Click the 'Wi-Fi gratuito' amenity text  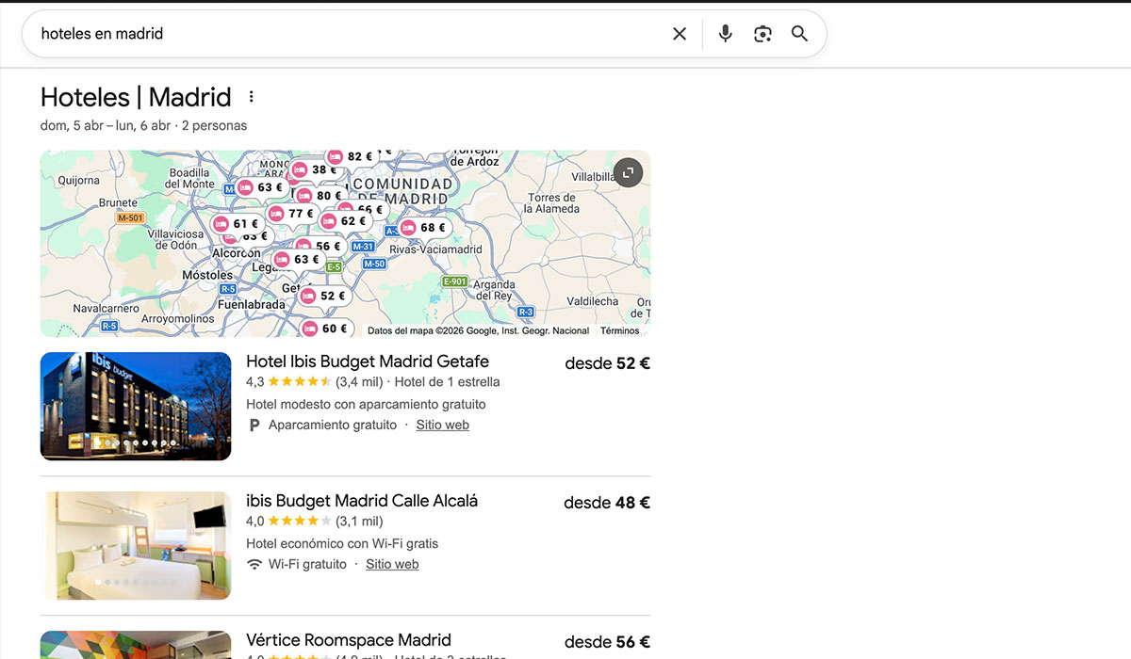click(x=308, y=564)
